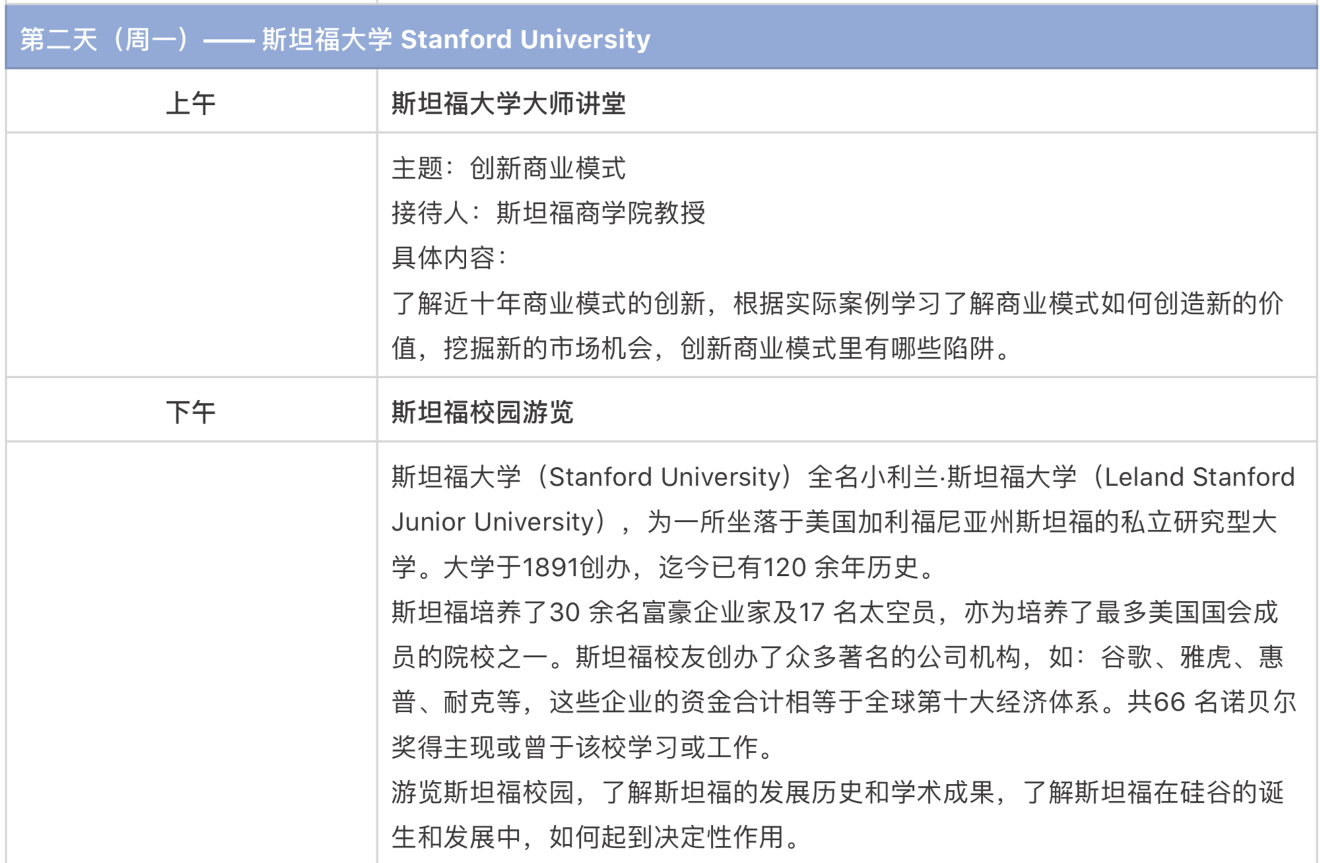The width and height of the screenshot is (1320, 863).
Task: Click the text '共66 名诺贝尔' in the paragraph
Action: 1212,702
